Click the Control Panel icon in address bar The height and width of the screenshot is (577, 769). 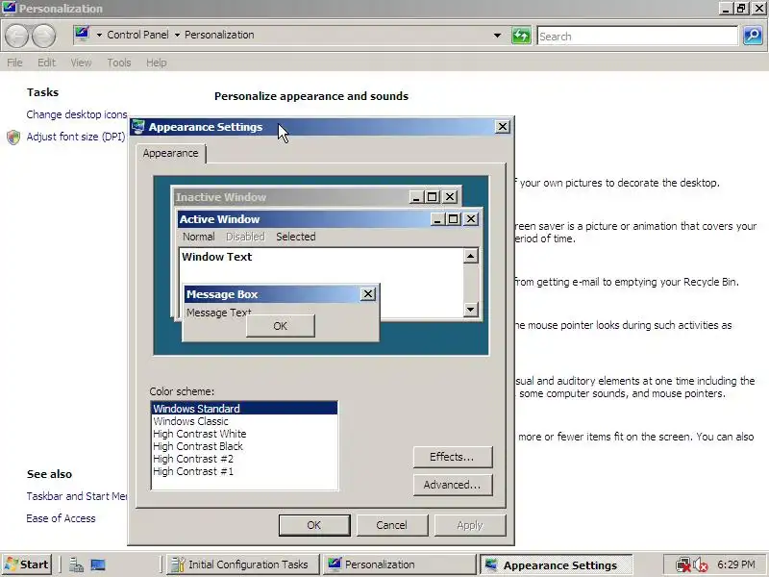coord(82,35)
